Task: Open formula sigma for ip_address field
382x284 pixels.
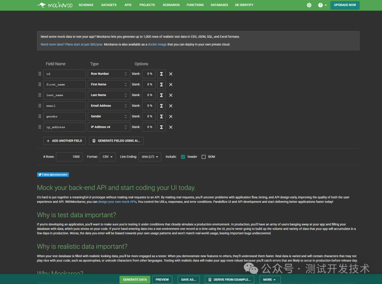Action: pyautogui.click(x=161, y=127)
